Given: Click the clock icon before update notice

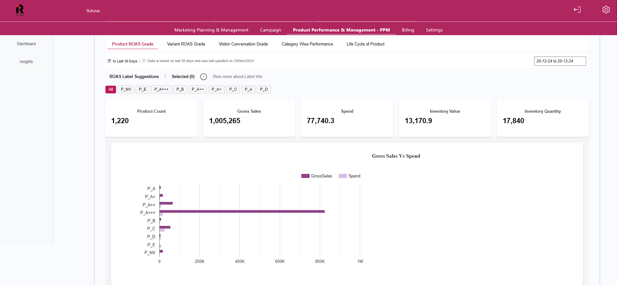Looking at the screenshot, I should point(144,61).
